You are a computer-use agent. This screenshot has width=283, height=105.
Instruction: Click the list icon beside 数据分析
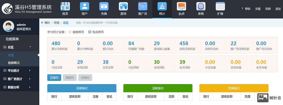[5, 87]
